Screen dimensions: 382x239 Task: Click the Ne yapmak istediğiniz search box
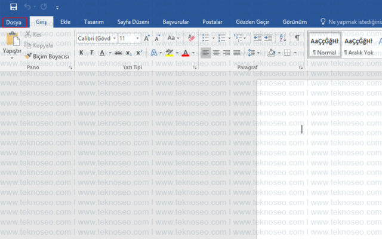[351, 22]
